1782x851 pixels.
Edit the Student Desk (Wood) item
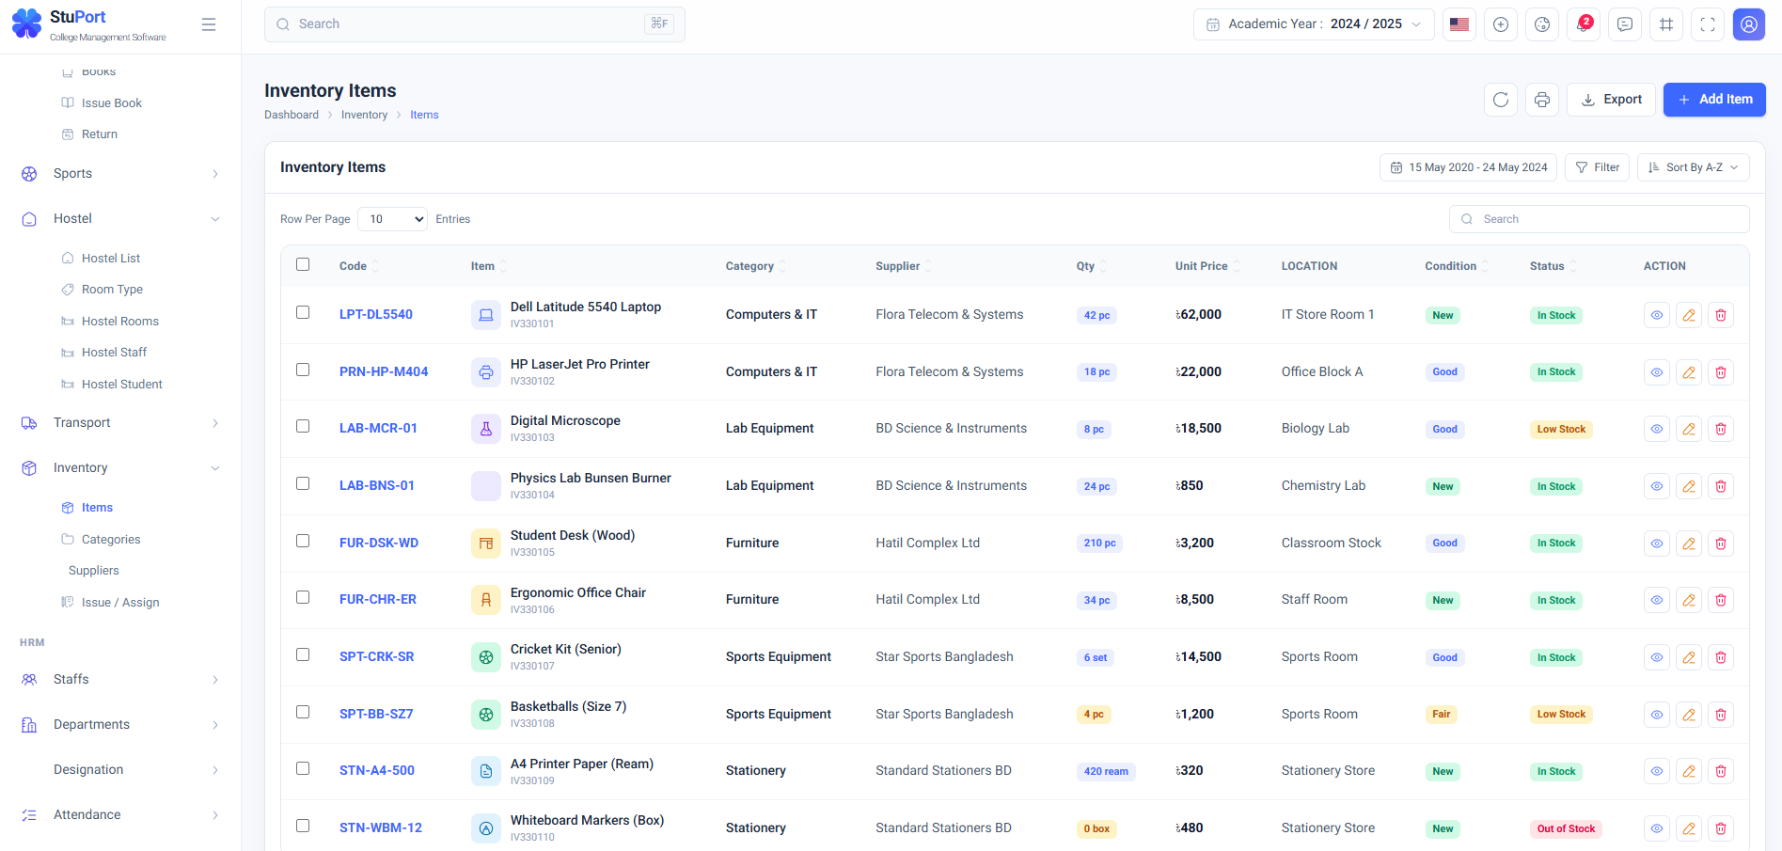click(1689, 544)
